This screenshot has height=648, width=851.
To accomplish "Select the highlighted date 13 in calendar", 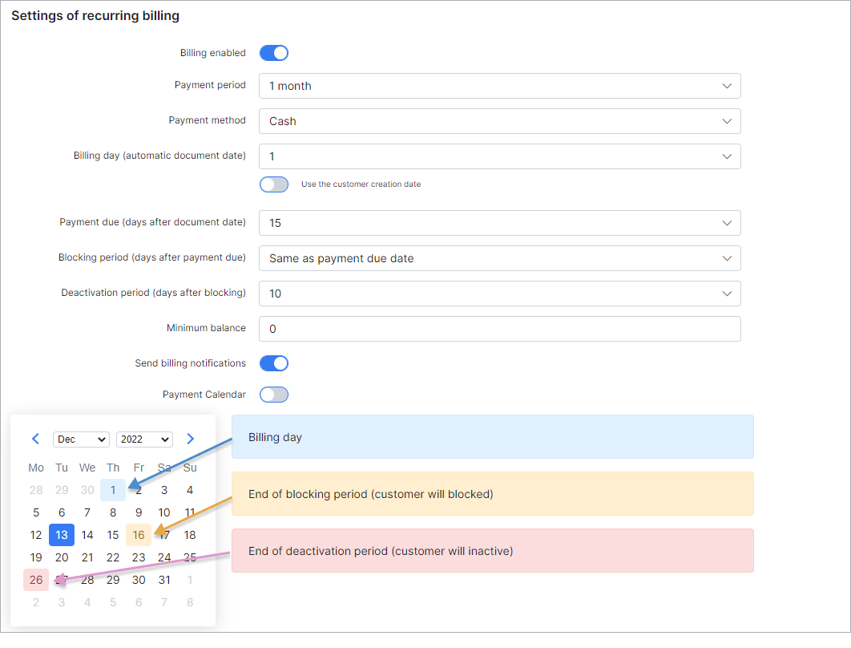I will pyautogui.click(x=61, y=534).
